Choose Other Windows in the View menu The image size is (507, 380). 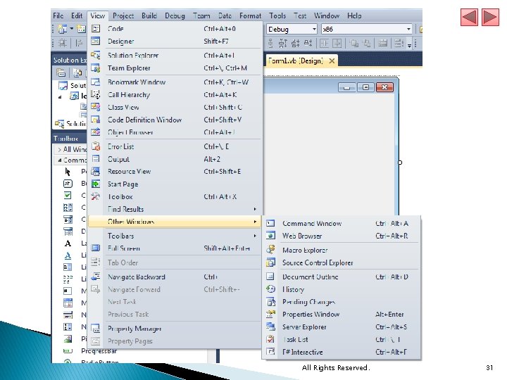[175, 222]
